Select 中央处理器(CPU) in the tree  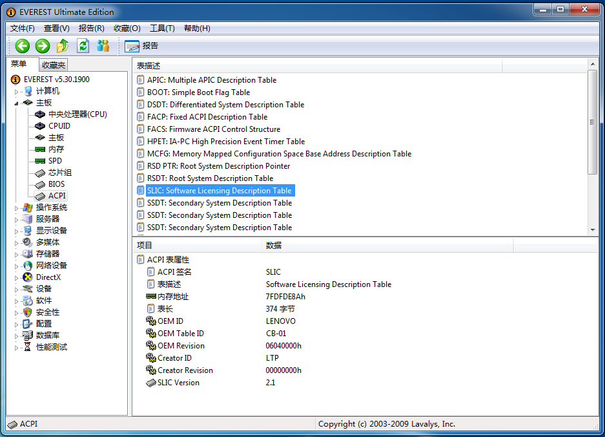pyautogui.click(x=77, y=114)
